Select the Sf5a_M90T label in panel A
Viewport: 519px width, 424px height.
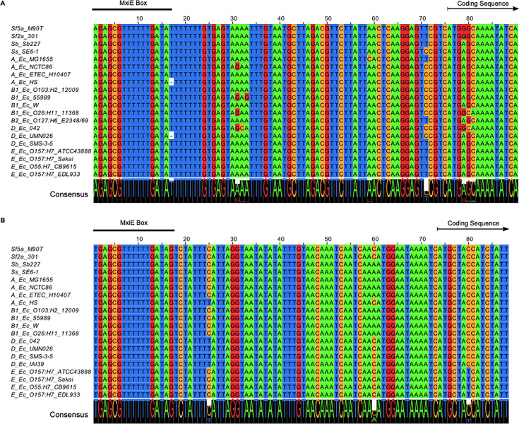tap(27, 28)
